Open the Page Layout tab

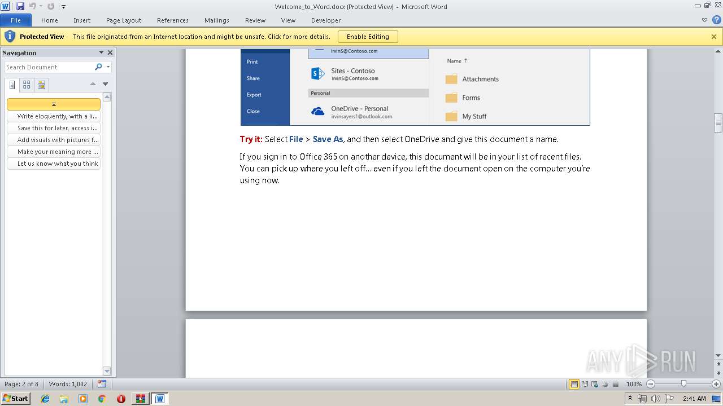pyautogui.click(x=124, y=20)
